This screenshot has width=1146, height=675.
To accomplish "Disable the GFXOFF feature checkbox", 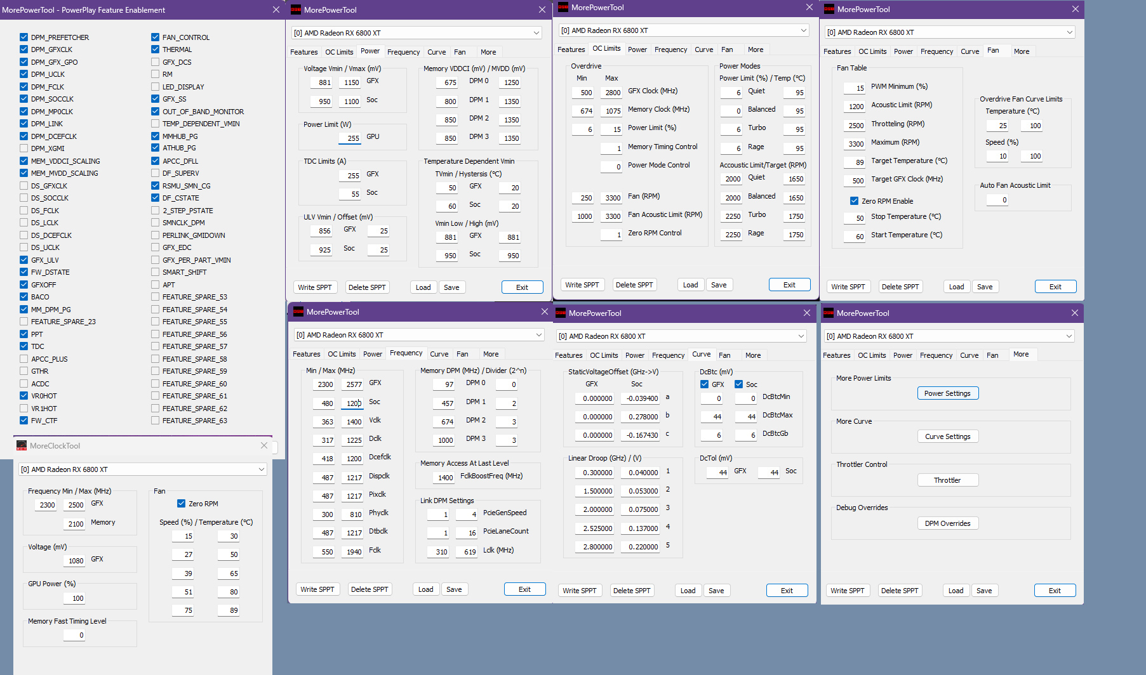I will [23, 284].
